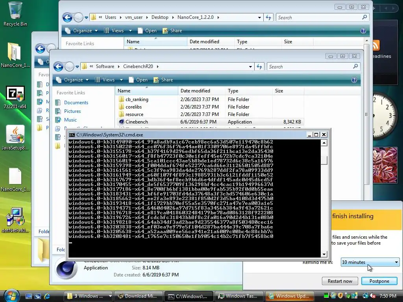Click the security shield tray icon
Image resolution: width=403 pixels, height=302 pixels.
pos(340,296)
